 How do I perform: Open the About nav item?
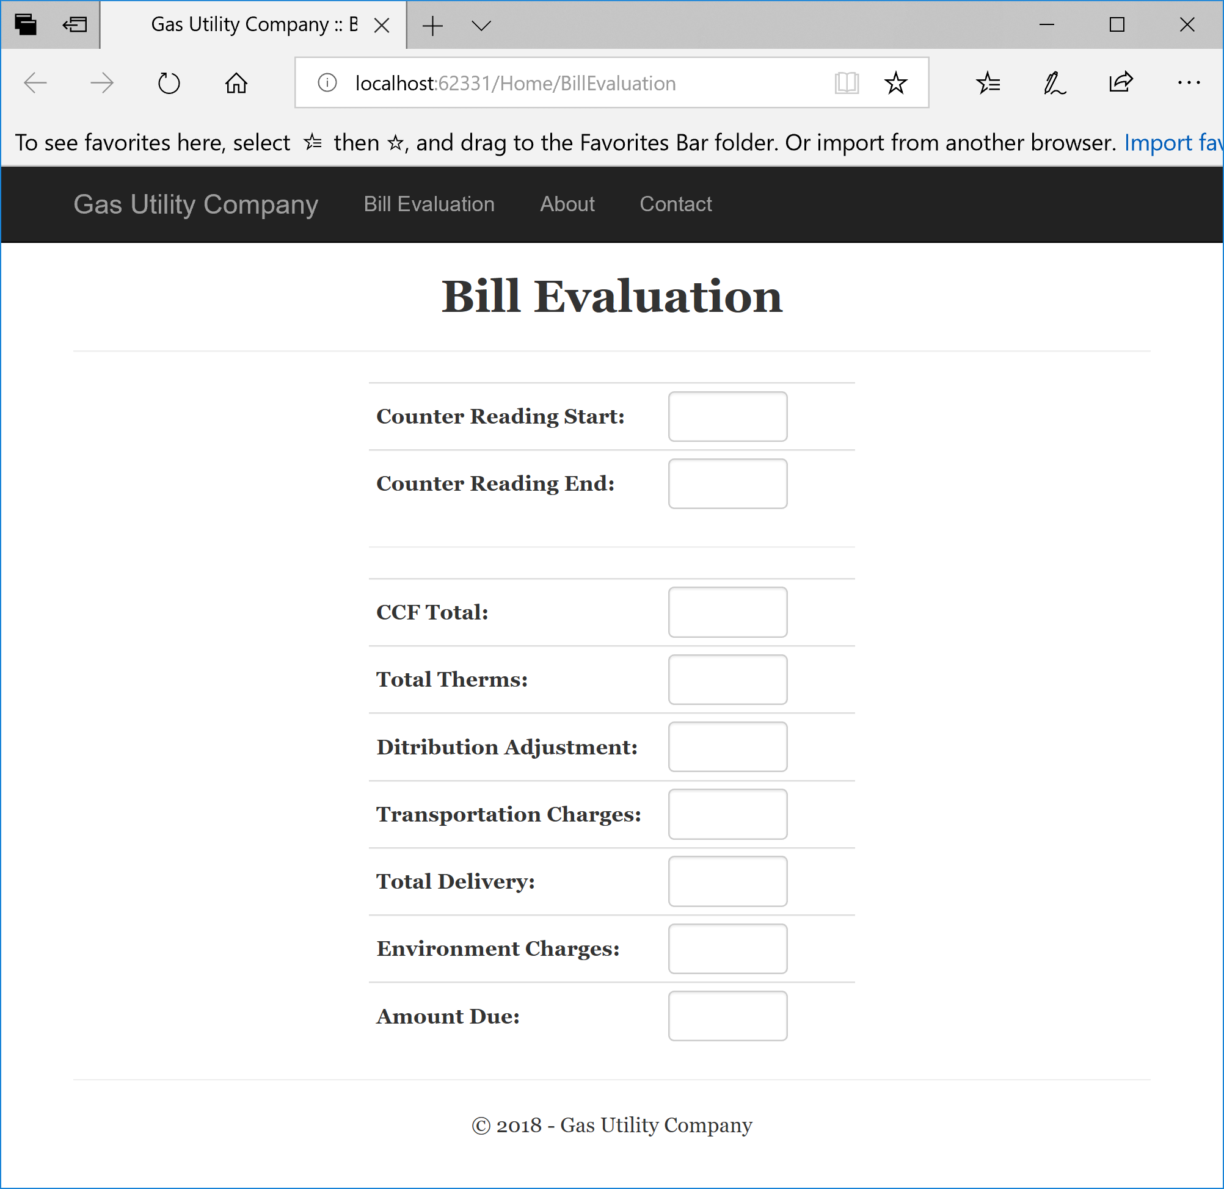click(x=567, y=204)
